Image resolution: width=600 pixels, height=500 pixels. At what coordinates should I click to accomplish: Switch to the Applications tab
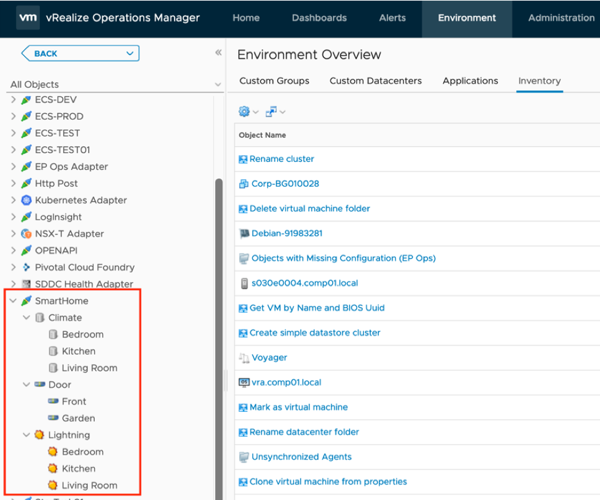[470, 81]
